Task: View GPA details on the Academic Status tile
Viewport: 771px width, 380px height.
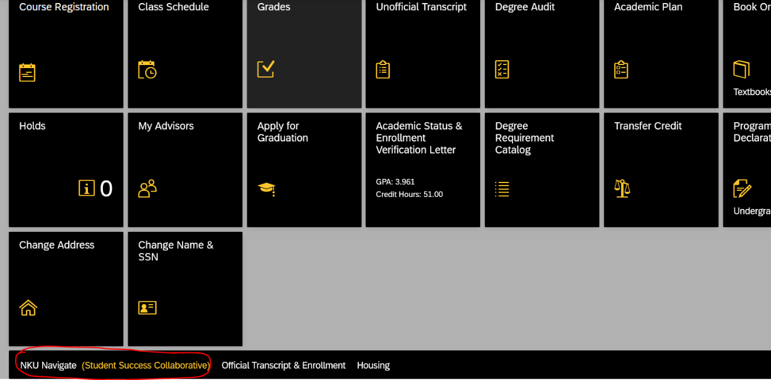Action: (x=394, y=181)
